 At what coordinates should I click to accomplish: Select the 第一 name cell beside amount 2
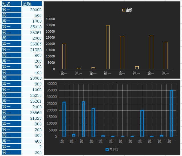(x=11, y=147)
